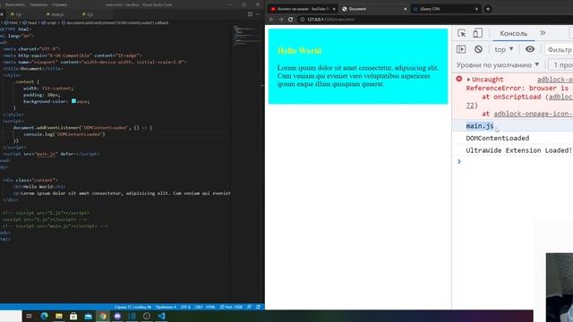This screenshot has height=322, width=573.
Task: Open Microsoft Store from the taskbar
Action: (73, 316)
